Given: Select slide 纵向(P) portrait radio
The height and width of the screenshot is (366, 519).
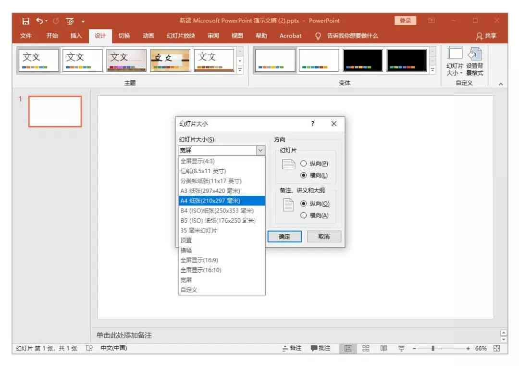Looking at the screenshot, I should pos(303,164).
